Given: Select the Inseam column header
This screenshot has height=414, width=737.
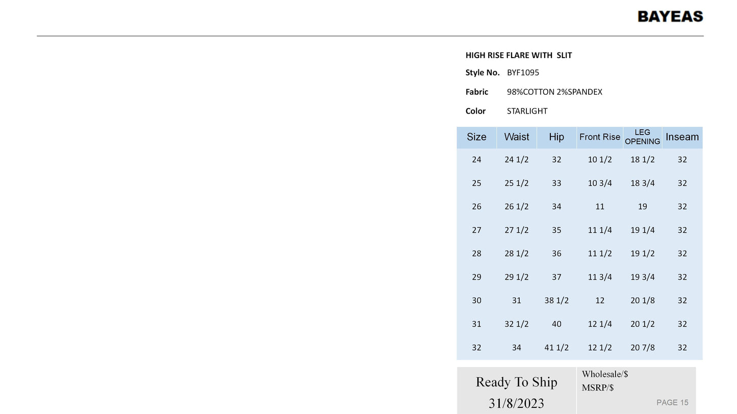Looking at the screenshot, I should click(682, 137).
